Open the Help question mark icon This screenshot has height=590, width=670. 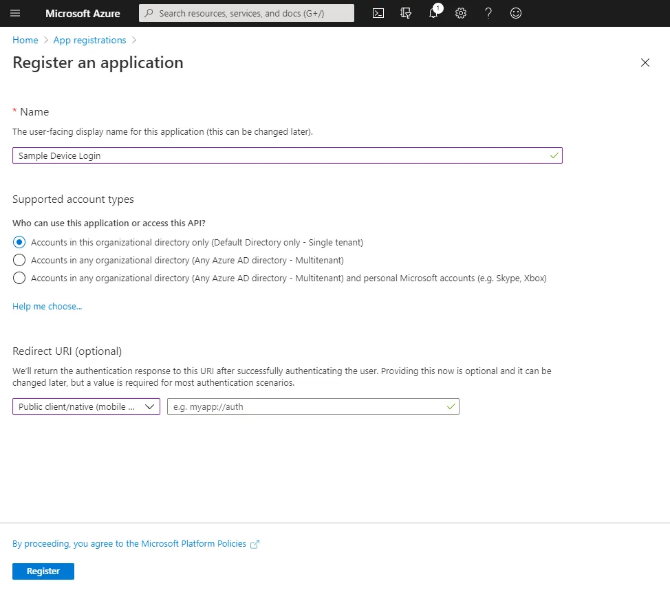[x=488, y=13]
